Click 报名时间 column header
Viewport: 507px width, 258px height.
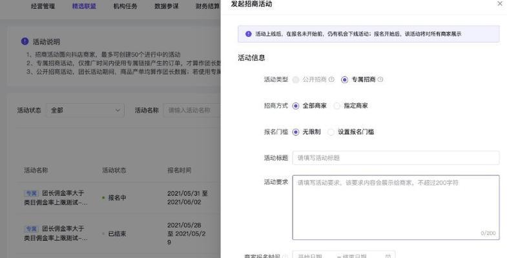point(179,170)
